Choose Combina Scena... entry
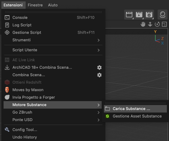 (x=29, y=75)
